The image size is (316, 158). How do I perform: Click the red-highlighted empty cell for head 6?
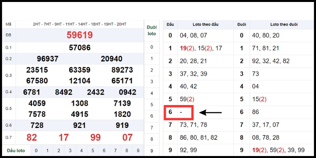178,112
